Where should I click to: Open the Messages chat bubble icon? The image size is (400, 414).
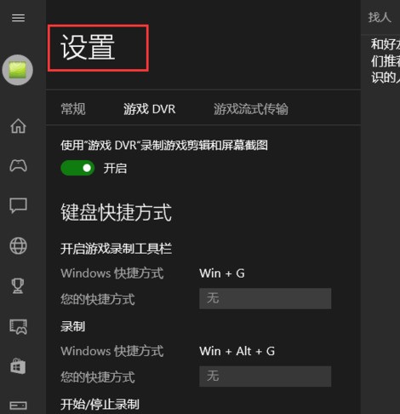tap(18, 205)
